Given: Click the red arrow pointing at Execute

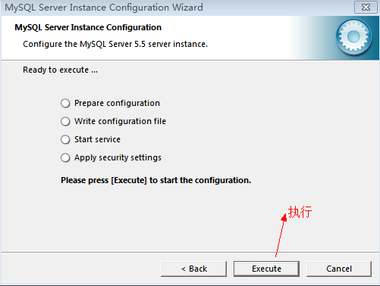Looking at the screenshot, I should (x=281, y=235).
